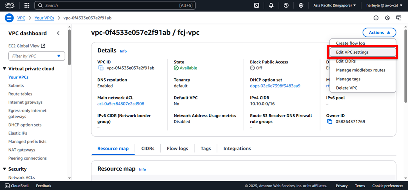Open the info panel circle icon

click(376, 18)
